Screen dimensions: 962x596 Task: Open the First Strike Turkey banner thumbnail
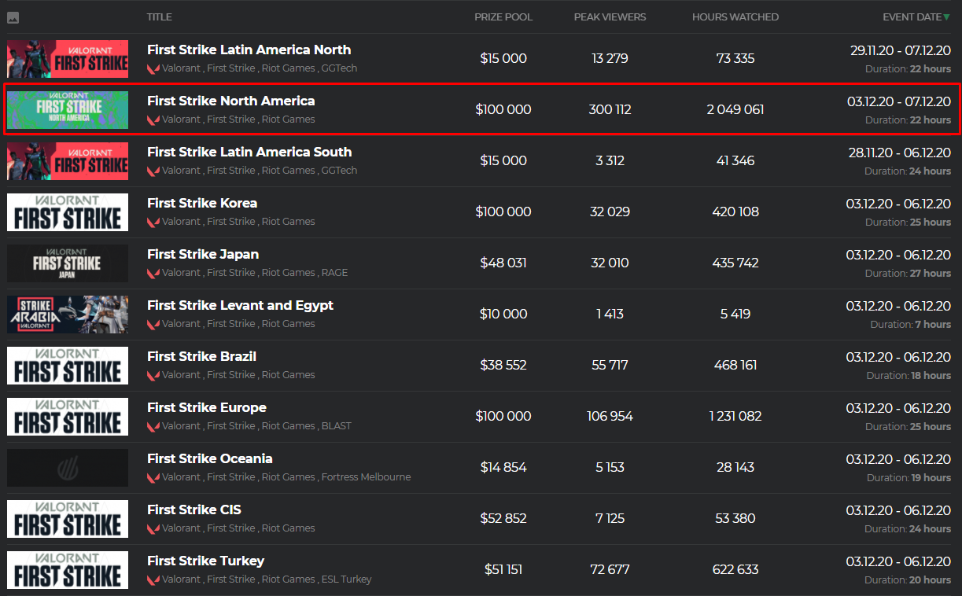pyautogui.click(x=68, y=570)
